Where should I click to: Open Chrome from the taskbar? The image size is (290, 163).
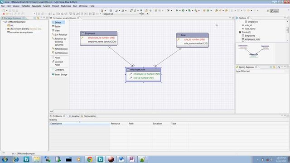90,159
